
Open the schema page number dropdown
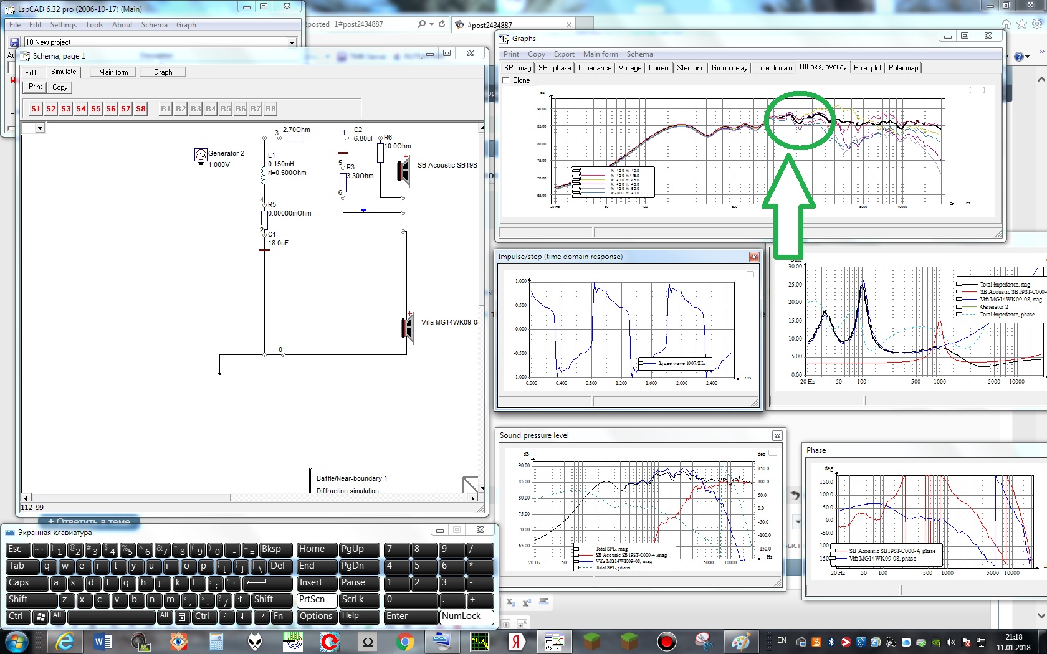(40, 128)
